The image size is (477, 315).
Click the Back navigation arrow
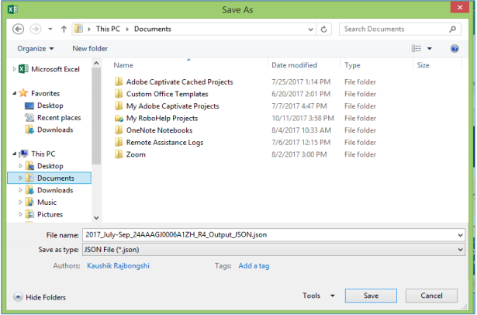click(19, 29)
